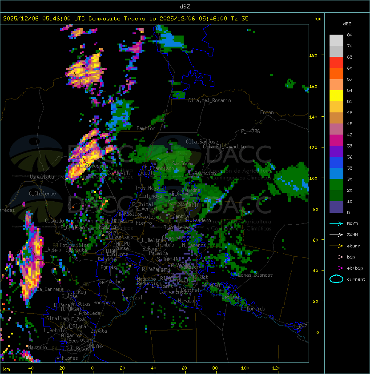Select the magenta 39-42 dBZ swatch
Screen dimensions: 370x374
(x=336, y=140)
